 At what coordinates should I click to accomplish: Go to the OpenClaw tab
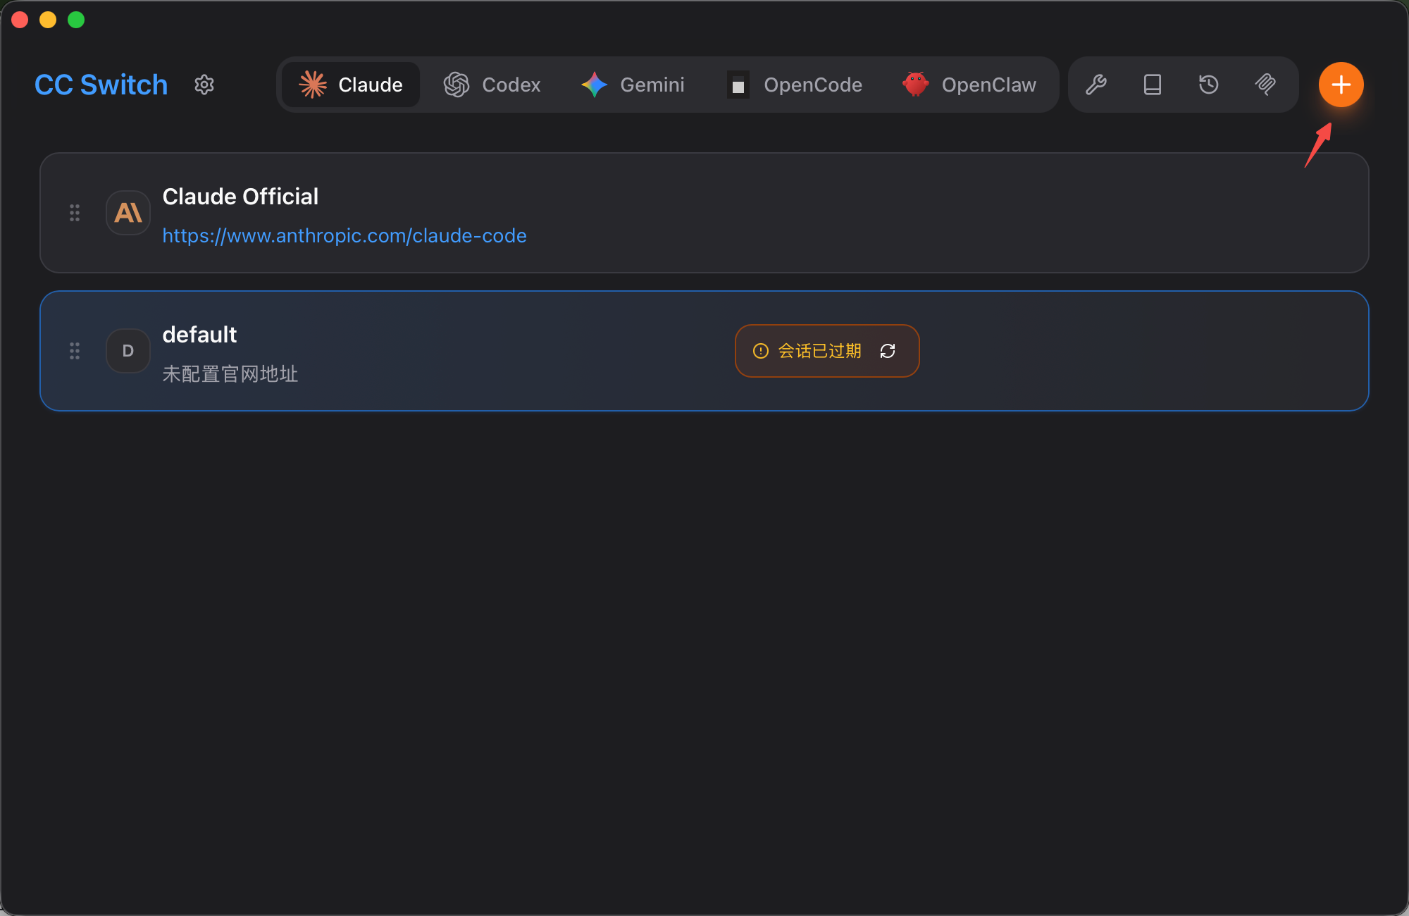969,85
